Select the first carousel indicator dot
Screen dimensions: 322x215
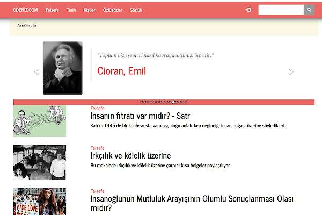[x=141, y=102]
